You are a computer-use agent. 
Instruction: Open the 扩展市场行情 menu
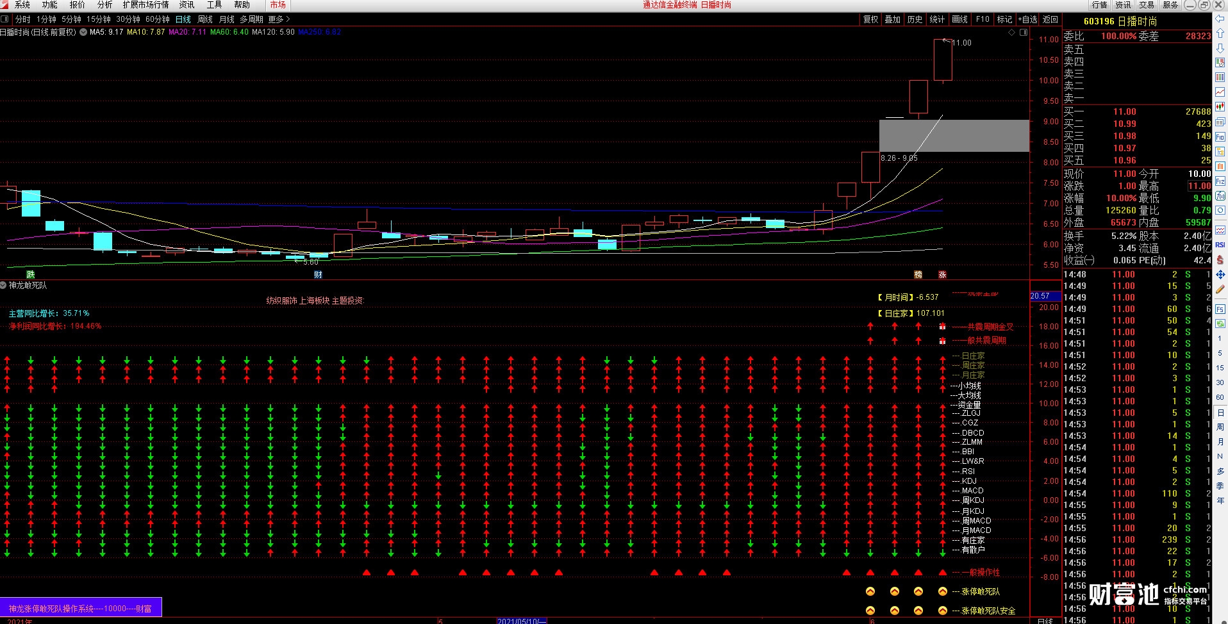coord(146,4)
